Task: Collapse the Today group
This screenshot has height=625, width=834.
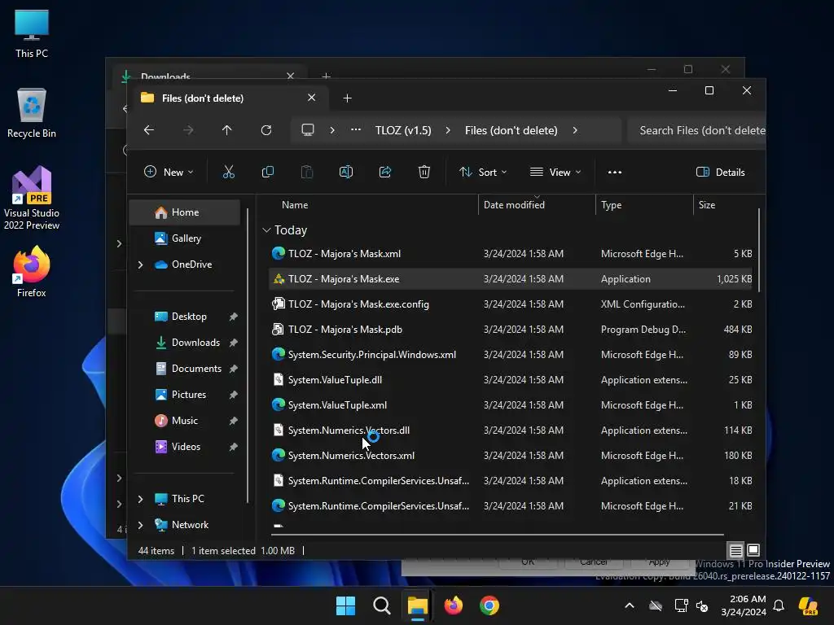Action: tap(266, 230)
